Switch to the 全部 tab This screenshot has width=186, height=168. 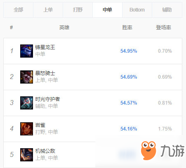(18, 10)
